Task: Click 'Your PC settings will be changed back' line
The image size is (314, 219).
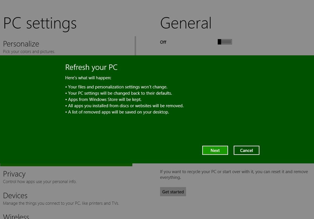Action: point(118,93)
